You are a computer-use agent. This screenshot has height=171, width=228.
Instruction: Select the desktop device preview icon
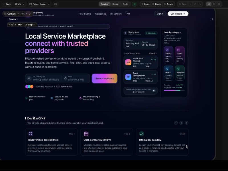[209, 4]
